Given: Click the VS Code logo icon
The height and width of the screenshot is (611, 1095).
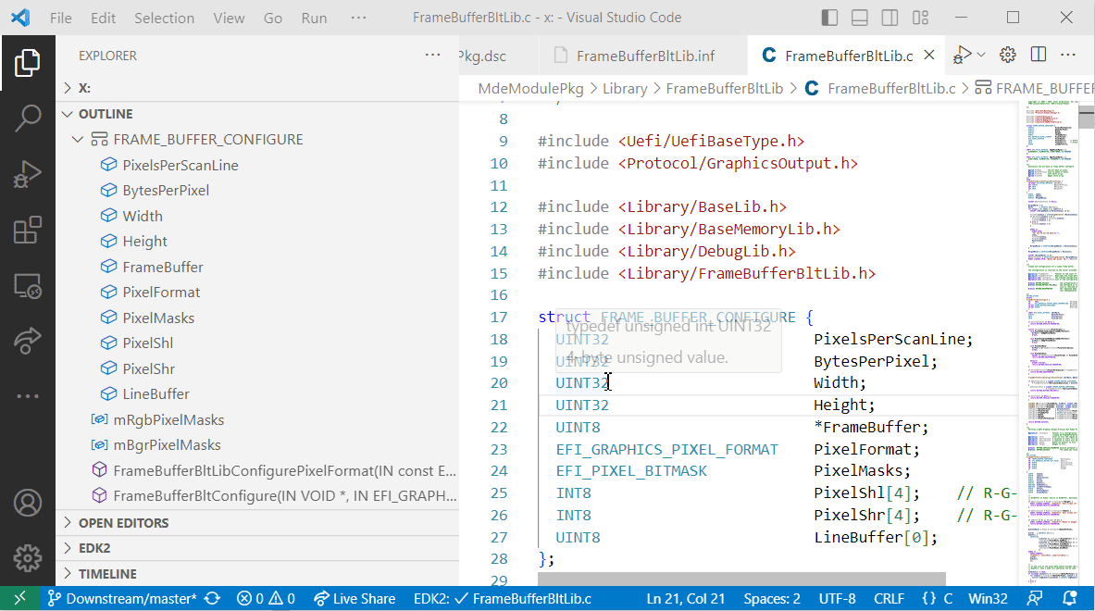Looking at the screenshot, I should click(x=20, y=18).
